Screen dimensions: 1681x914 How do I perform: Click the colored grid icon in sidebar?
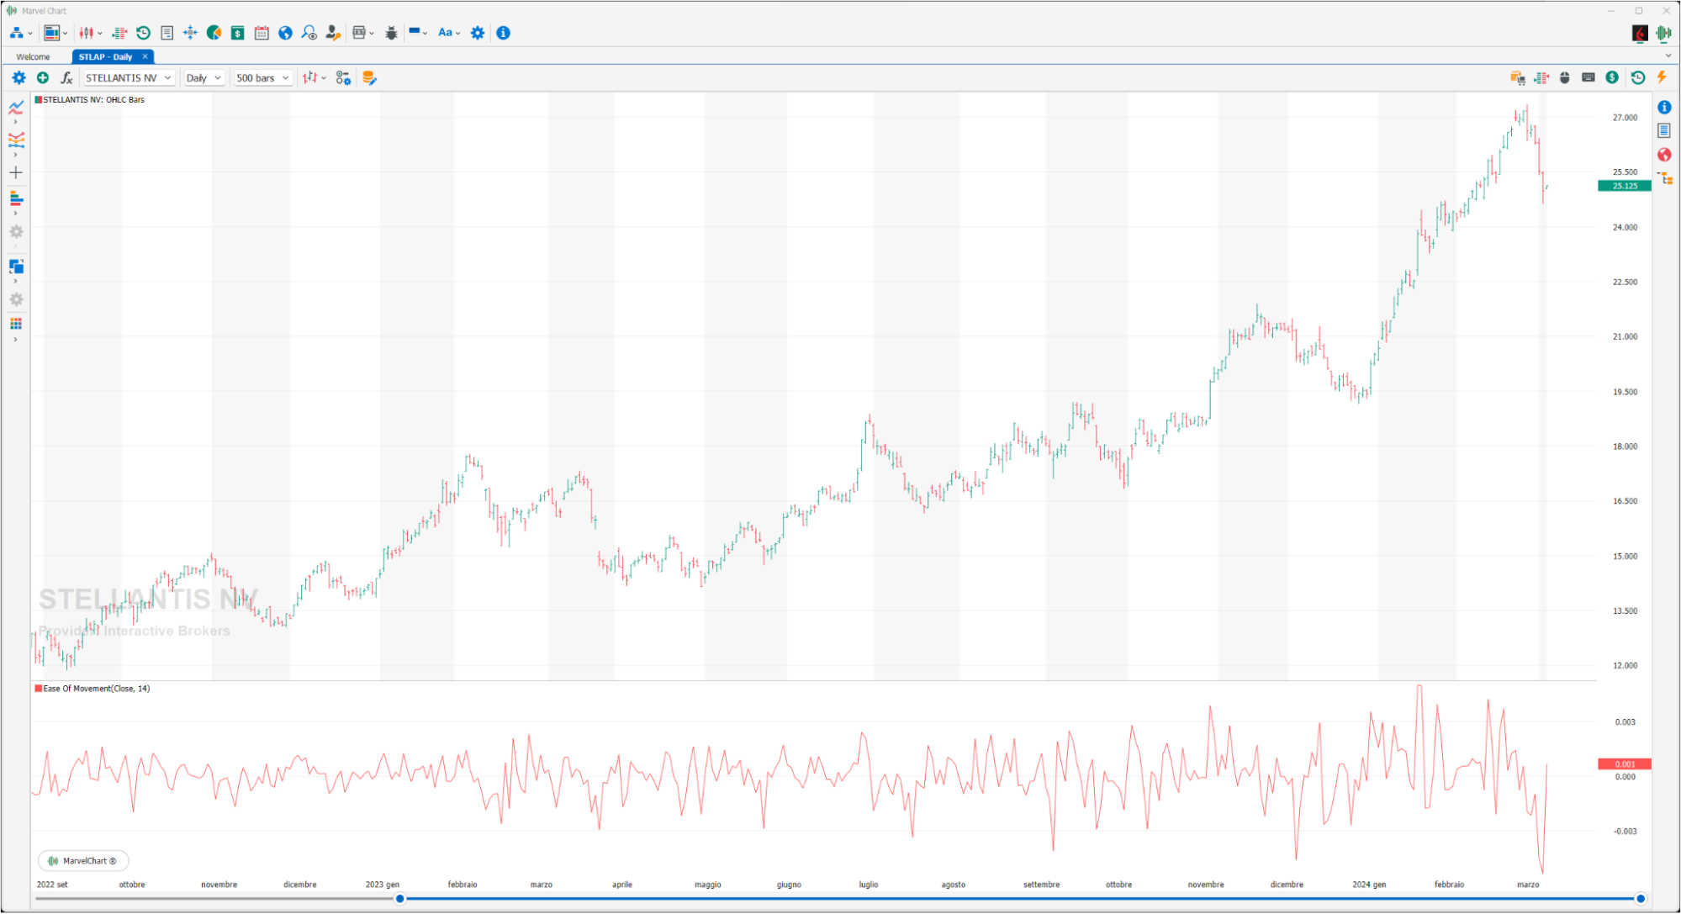tap(16, 324)
